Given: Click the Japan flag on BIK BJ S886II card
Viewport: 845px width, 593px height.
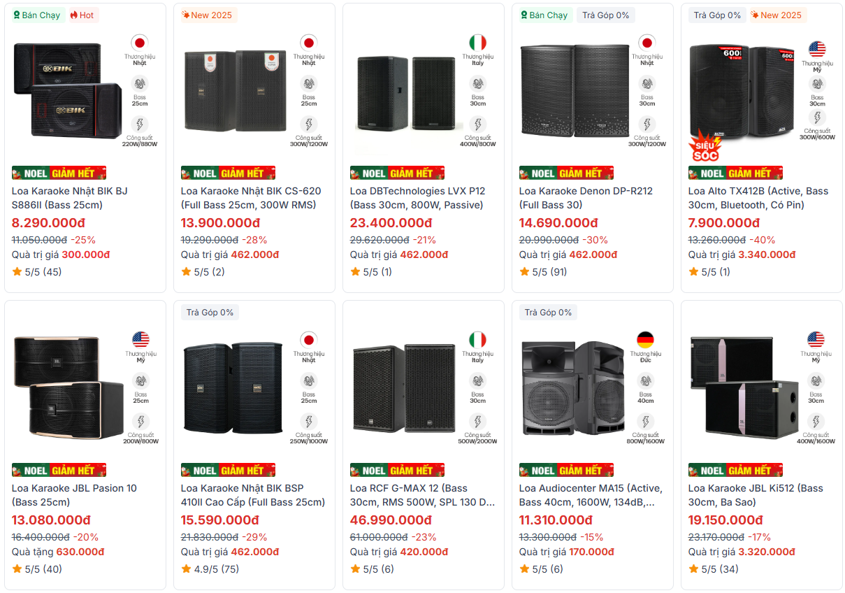Looking at the screenshot, I should [x=140, y=42].
